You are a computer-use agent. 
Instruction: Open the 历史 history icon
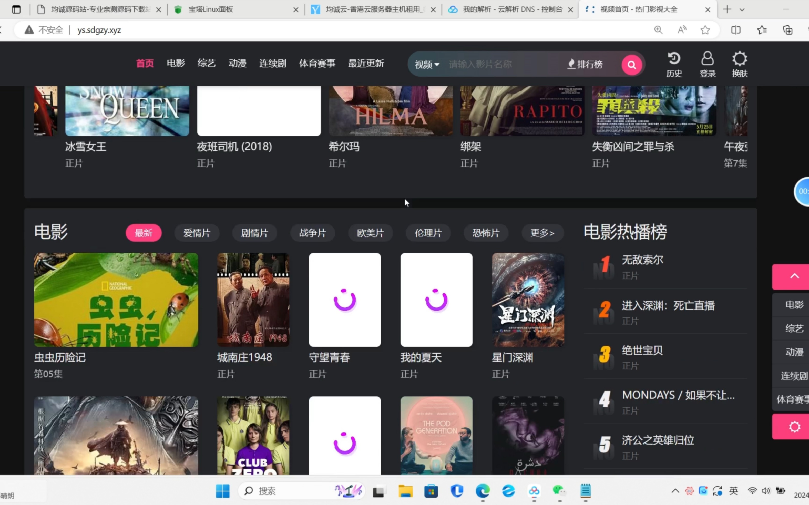pos(674,65)
